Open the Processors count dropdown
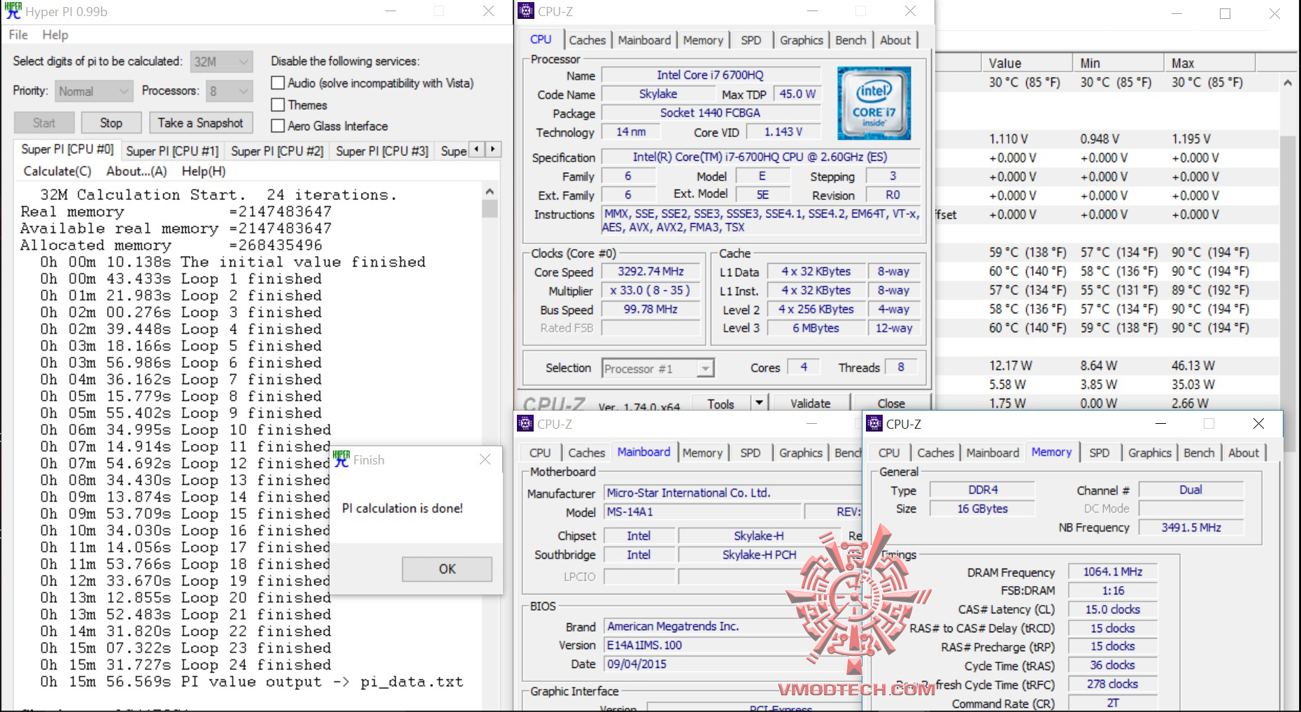This screenshot has height=712, width=1301. (229, 91)
